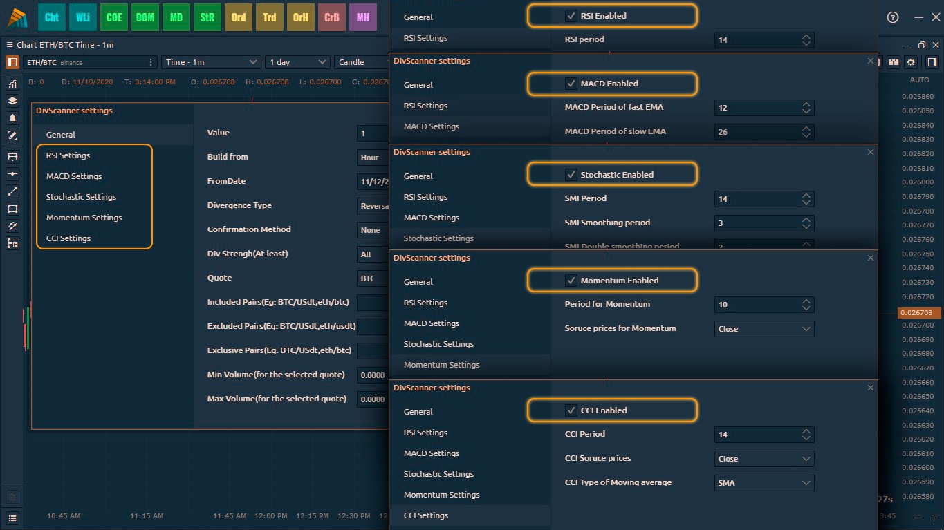Click the help question mark icon
This screenshot has width=944, height=530.
[893, 17]
